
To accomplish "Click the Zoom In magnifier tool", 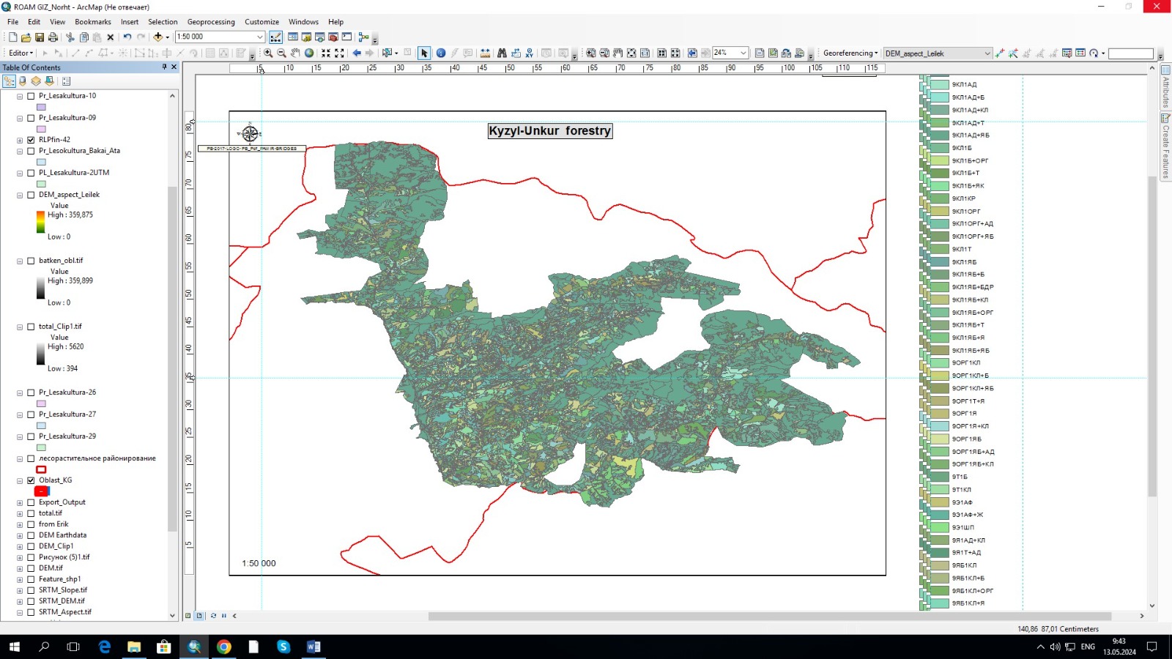I will coord(268,53).
